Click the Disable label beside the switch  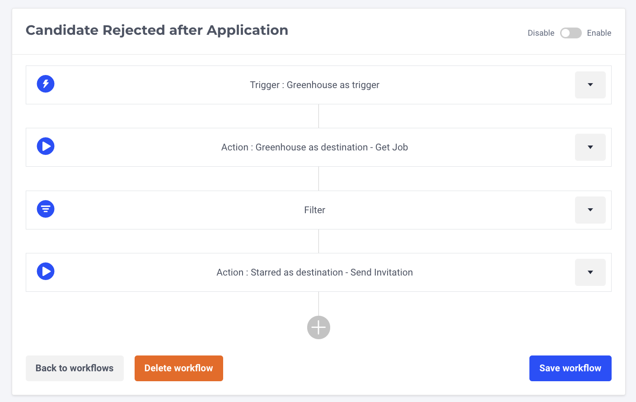pyautogui.click(x=541, y=33)
